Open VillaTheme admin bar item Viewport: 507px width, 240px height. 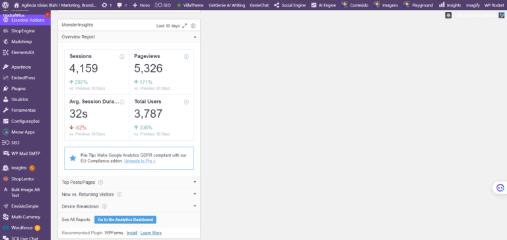(x=190, y=5)
